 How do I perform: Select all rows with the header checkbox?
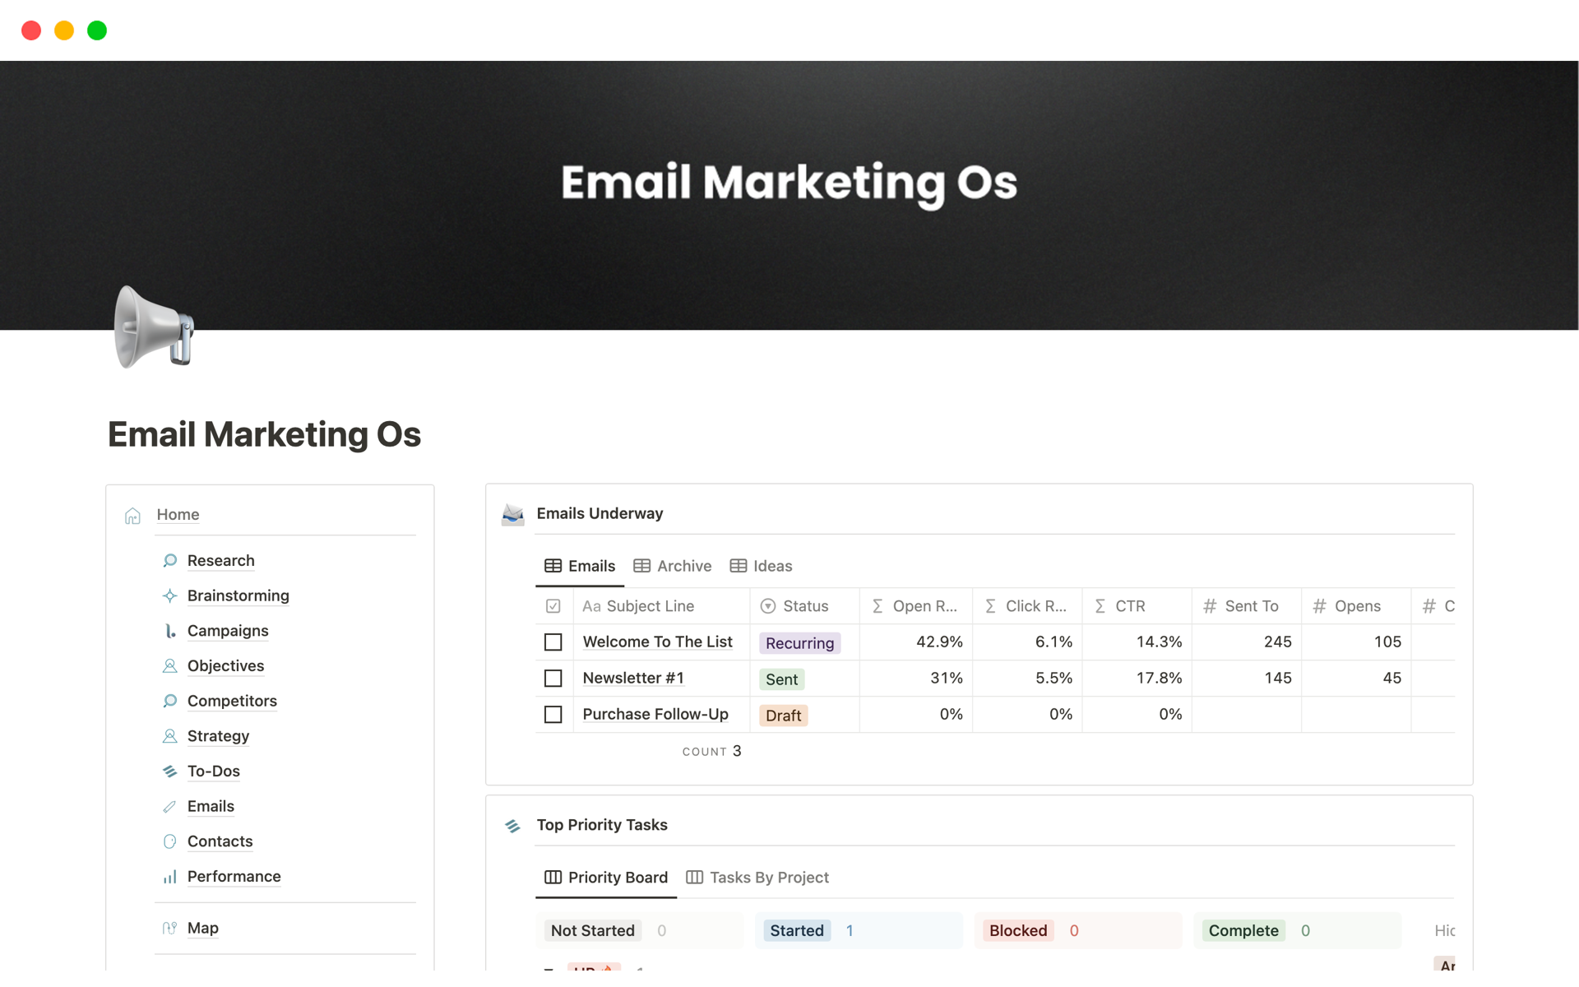pyautogui.click(x=553, y=605)
